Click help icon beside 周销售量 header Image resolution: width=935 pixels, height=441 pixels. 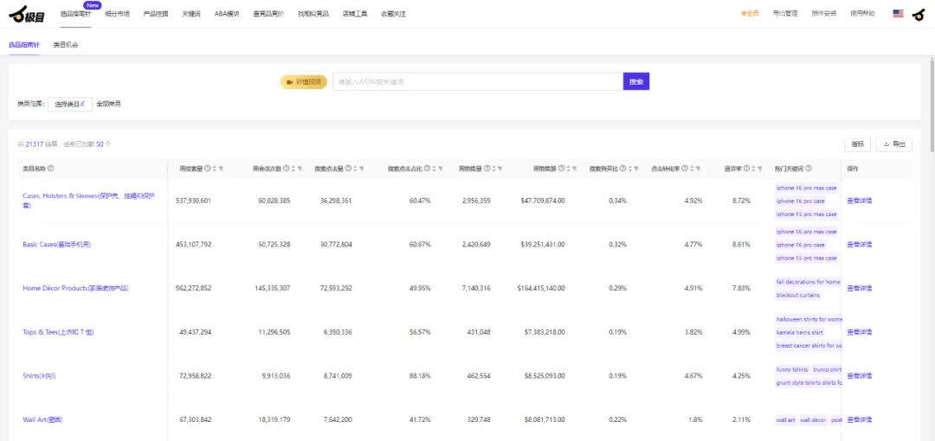(x=487, y=169)
